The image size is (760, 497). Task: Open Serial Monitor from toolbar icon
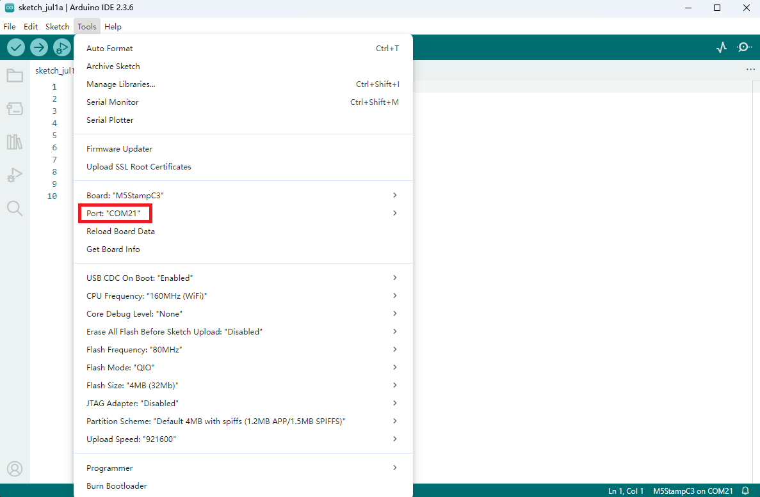point(745,47)
